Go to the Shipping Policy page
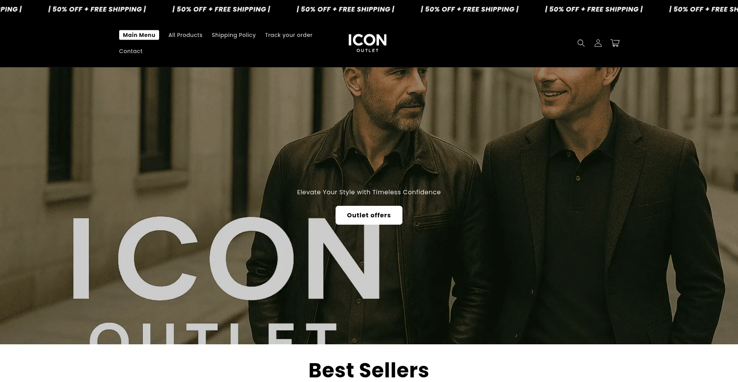The width and height of the screenshot is (738, 382). click(x=234, y=35)
